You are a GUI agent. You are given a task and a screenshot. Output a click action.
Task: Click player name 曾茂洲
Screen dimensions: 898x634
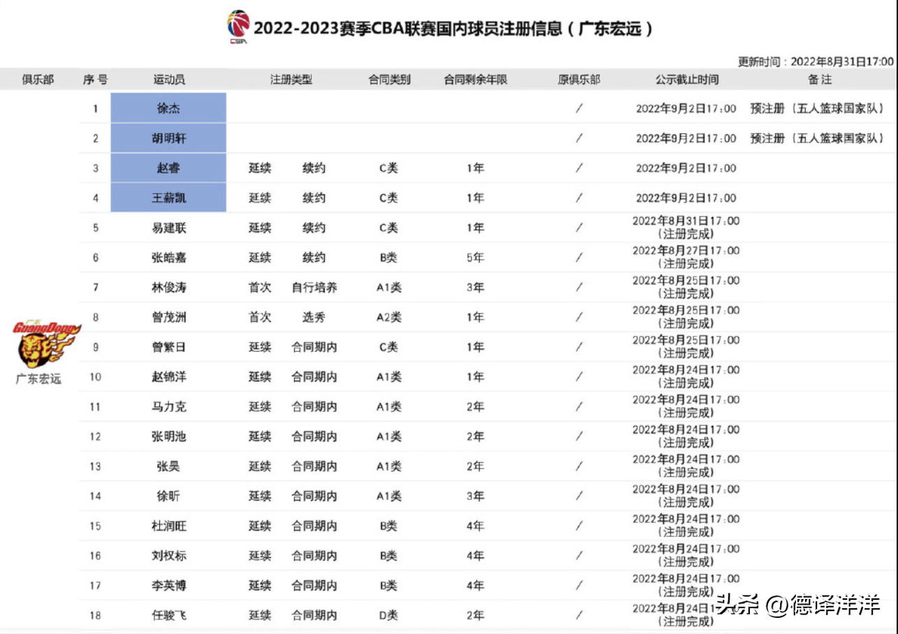coord(169,317)
